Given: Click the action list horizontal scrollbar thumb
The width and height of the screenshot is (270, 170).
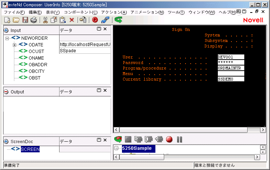Looking at the screenshot, I should click(142, 157).
